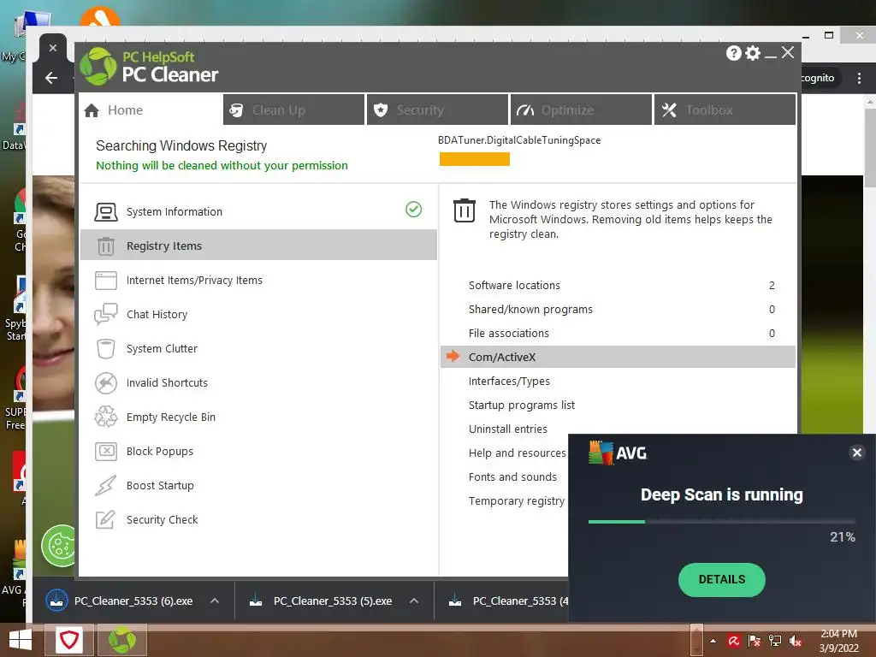Screen dimensions: 876x657
Task: Click the orange arrow next to Com/ActiveX
Action: tap(453, 356)
